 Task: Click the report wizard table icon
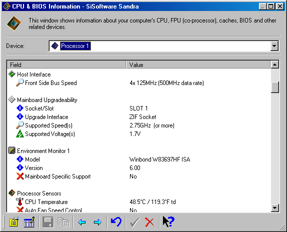(29, 222)
